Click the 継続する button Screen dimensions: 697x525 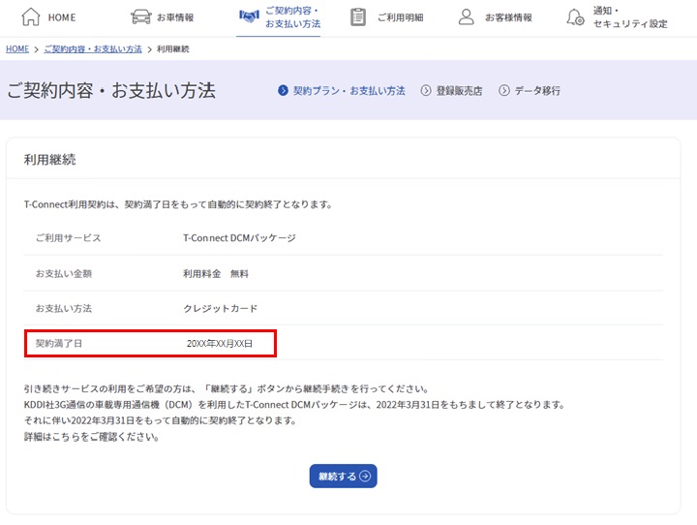(x=343, y=476)
